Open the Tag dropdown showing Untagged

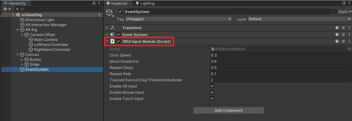tap(178, 19)
